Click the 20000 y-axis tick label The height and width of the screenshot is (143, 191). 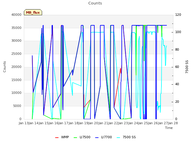point(16,67)
